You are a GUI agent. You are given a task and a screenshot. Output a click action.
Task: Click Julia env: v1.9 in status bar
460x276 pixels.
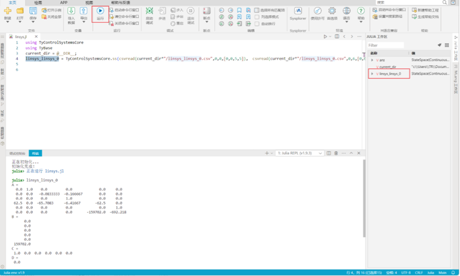tap(14, 272)
